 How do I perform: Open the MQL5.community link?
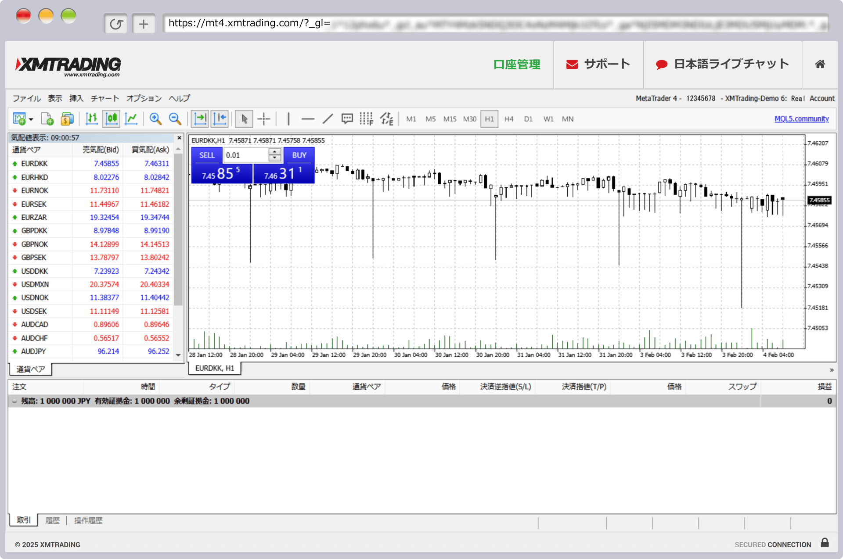pos(801,118)
